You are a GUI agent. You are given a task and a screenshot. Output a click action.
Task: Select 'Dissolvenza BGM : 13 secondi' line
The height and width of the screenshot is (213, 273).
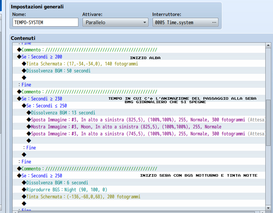point(139,113)
